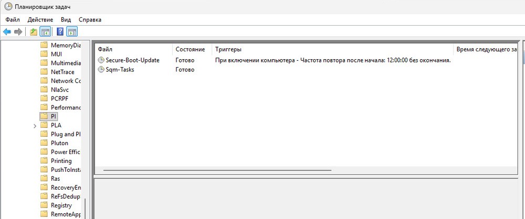Select the RecoveryEnvironment folder
This screenshot has width=525, height=219.
coord(66,187)
